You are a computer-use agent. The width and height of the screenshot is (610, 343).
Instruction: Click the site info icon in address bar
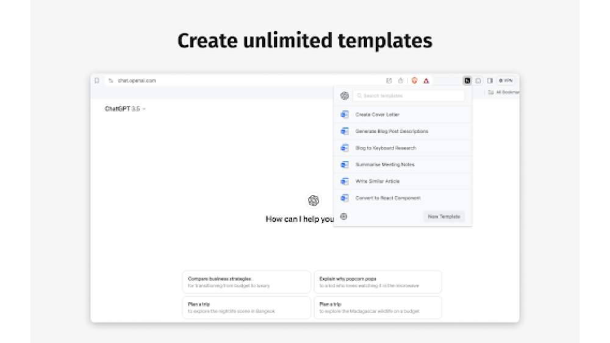(x=111, y=80)
